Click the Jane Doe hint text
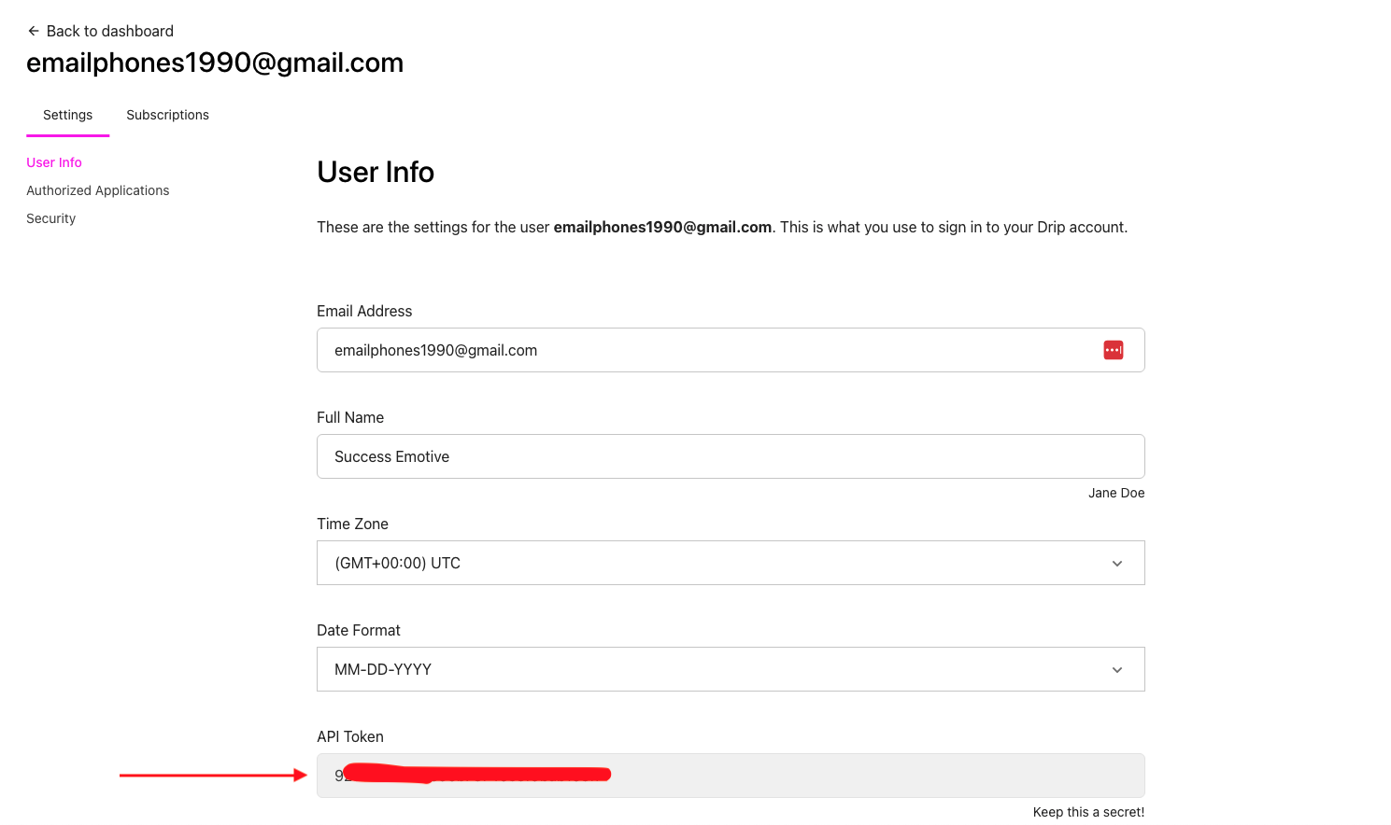 click(1115, 493)
